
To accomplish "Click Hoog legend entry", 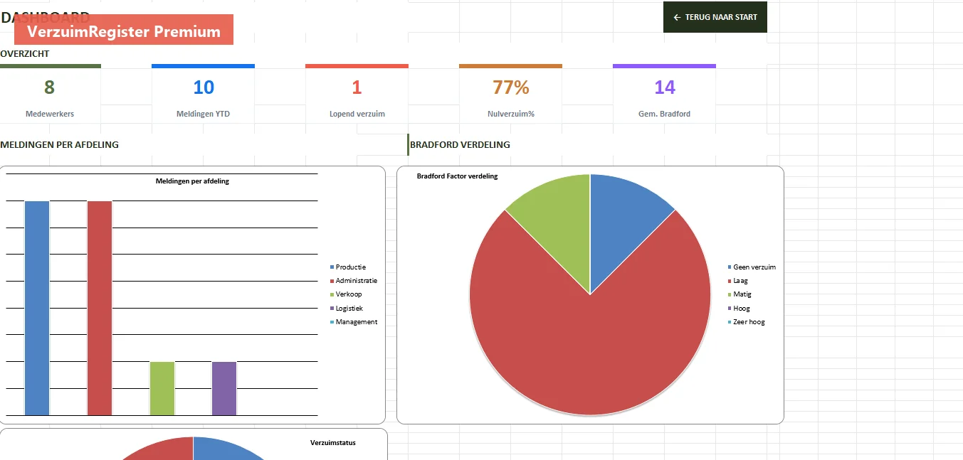I will tap(739, 308).
